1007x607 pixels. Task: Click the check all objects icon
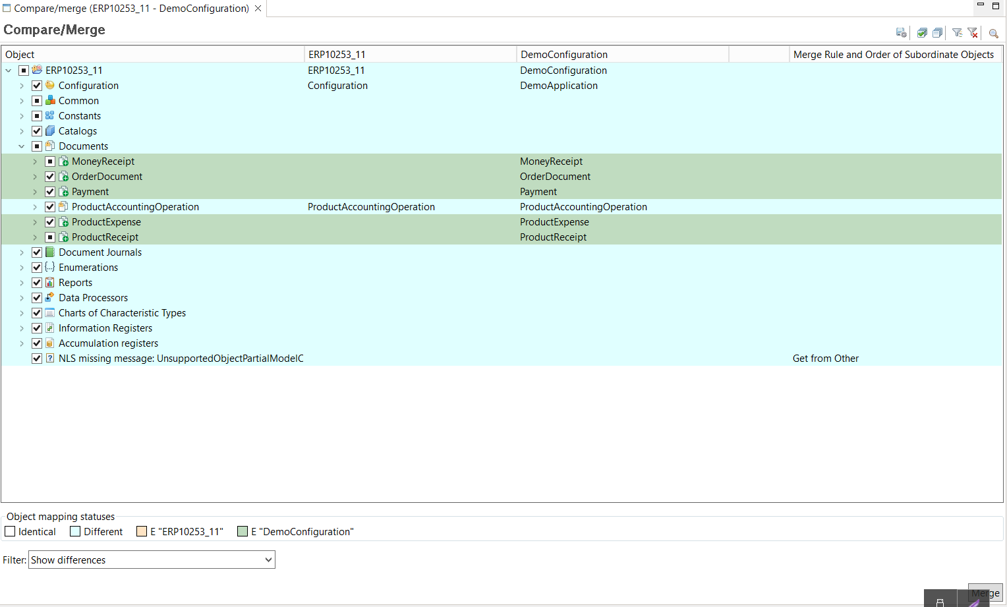coord(922,33)
